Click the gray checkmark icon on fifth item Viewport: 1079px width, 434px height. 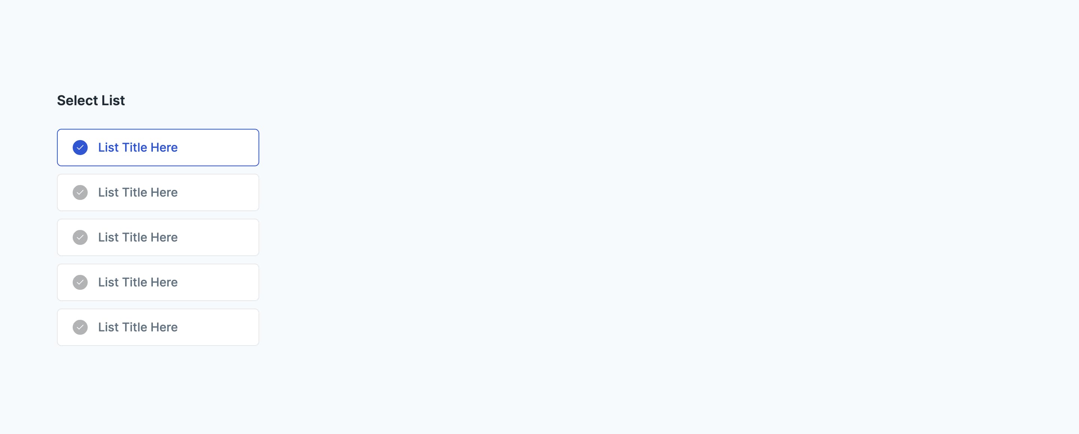81,327
